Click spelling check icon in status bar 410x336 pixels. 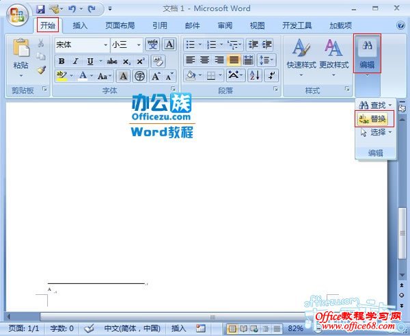89,328
